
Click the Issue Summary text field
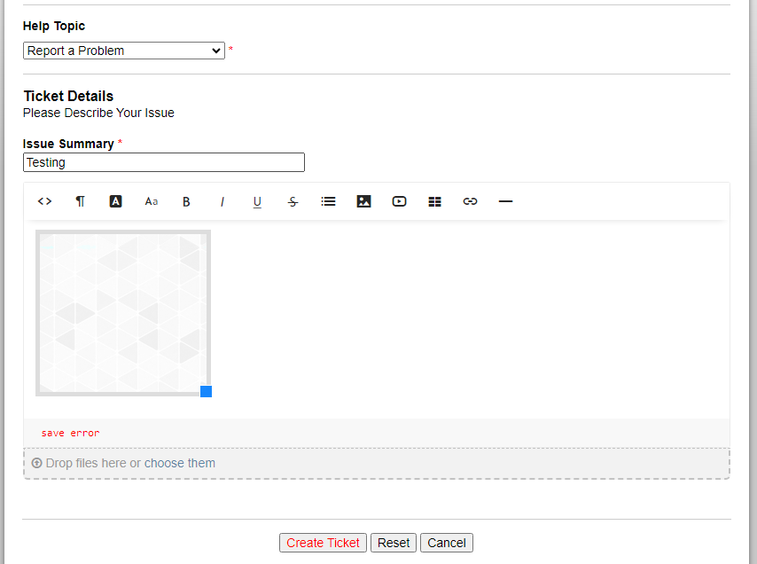[x=164, y=162]
